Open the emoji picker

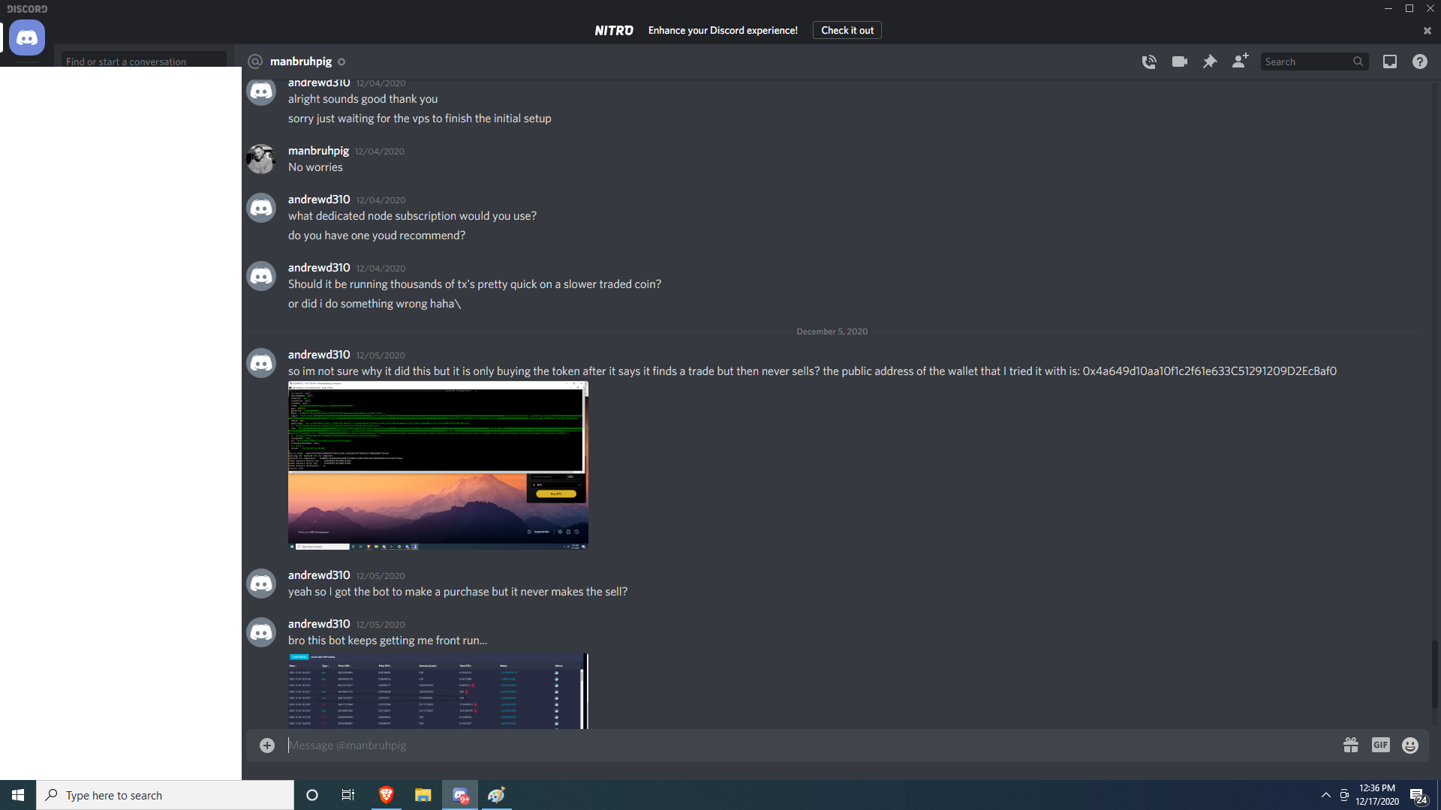pyautogui.click(x=1410, y=745)
